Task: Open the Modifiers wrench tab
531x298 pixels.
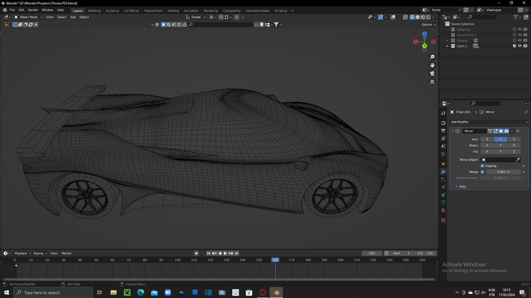Action: 443,172
